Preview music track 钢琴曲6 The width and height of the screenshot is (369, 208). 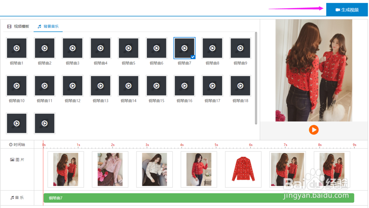[x=156, y=48]
